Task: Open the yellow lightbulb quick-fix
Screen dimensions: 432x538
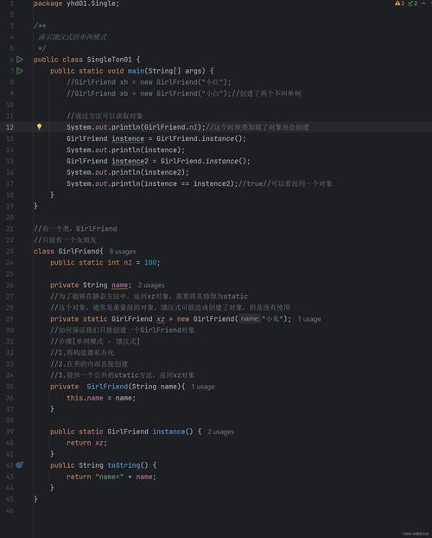Action: (x=39, y=127)
